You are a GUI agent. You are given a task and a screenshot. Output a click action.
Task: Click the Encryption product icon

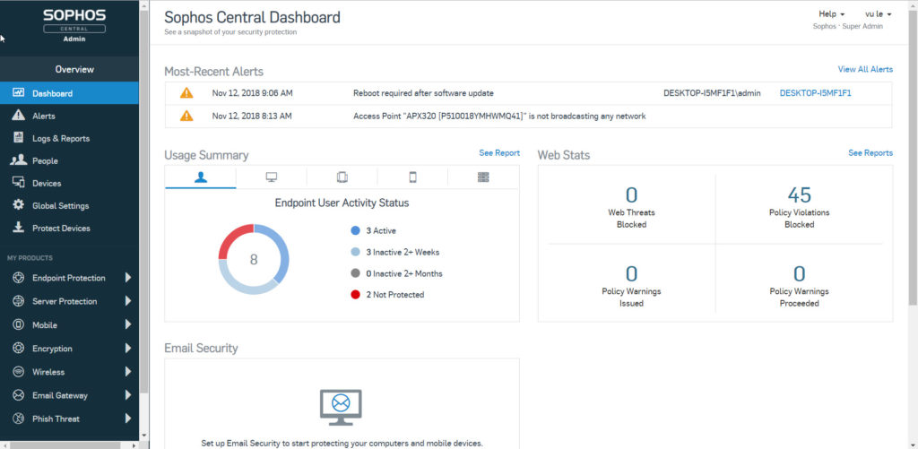pyautogui.click(x=18, y=349)
